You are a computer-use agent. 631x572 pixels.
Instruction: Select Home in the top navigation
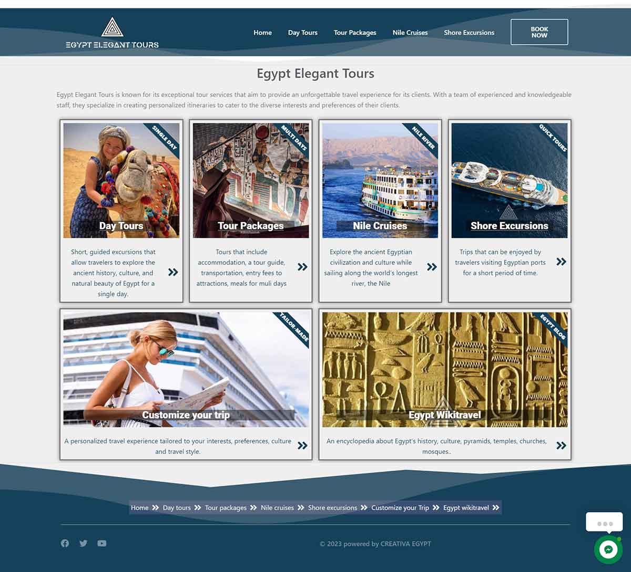(x=262, y=33)
